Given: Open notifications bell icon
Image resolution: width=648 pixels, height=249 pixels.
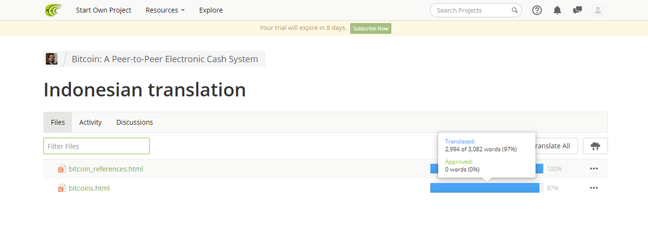Looking at the screenshot, I should [x=557, y=10].
